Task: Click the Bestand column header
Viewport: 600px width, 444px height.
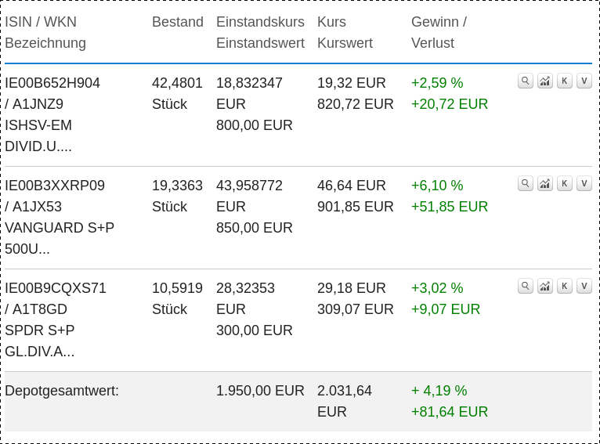Action: [178, 22]
